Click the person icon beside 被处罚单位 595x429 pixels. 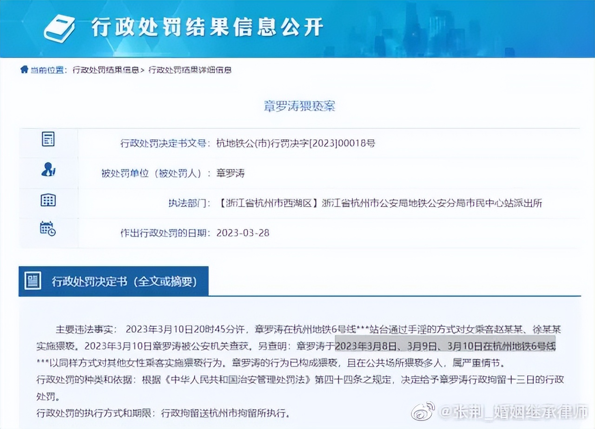click(48, 169)
